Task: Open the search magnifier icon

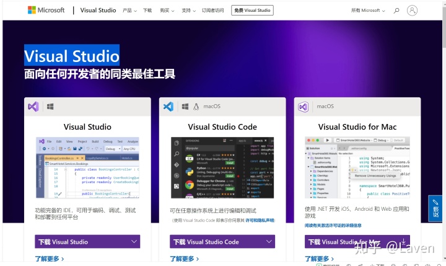Action: (x=396, y=11)
